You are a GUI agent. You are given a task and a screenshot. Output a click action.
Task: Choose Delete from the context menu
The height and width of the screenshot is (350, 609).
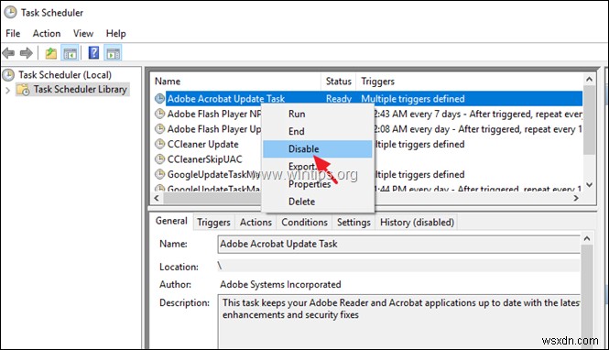coord(317,202)
